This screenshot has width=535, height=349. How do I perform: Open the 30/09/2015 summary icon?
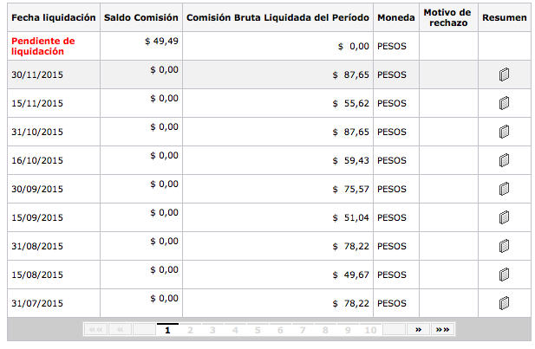(x=504, y=190)
